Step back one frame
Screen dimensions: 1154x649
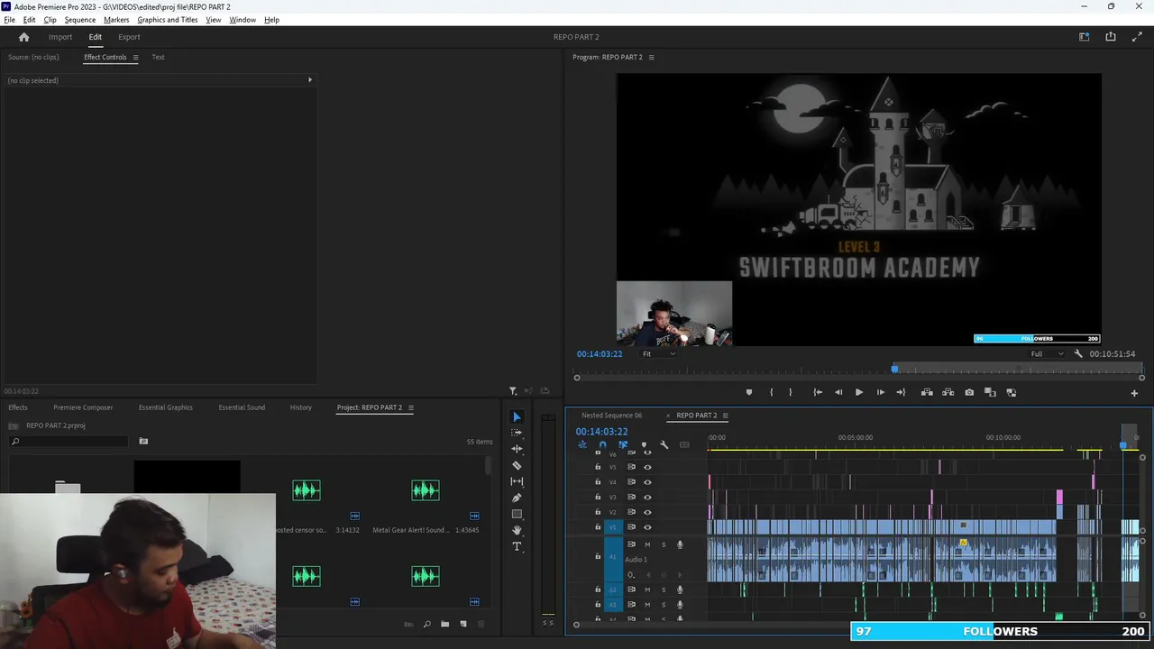838,392
